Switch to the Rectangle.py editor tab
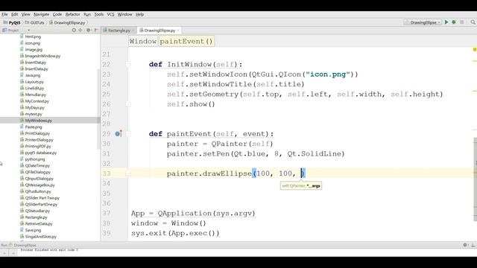 point(119,31)
